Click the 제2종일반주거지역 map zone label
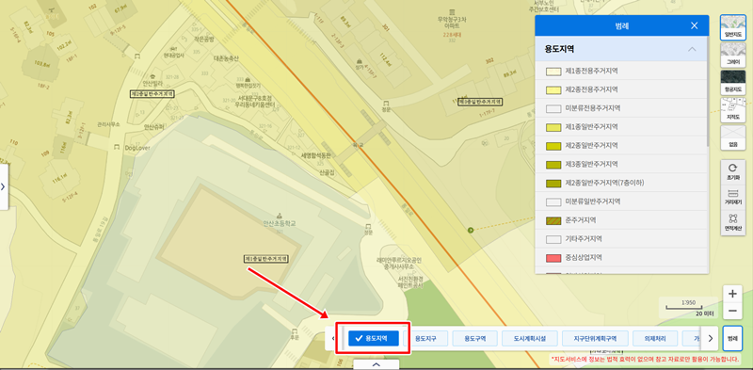The width and height of the screenshot is (753, 370). point(152,94)
